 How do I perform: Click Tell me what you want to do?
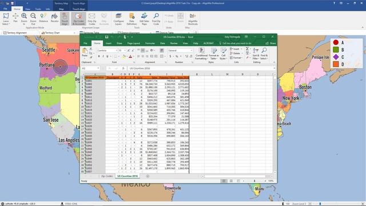click(x=235, y=43)
